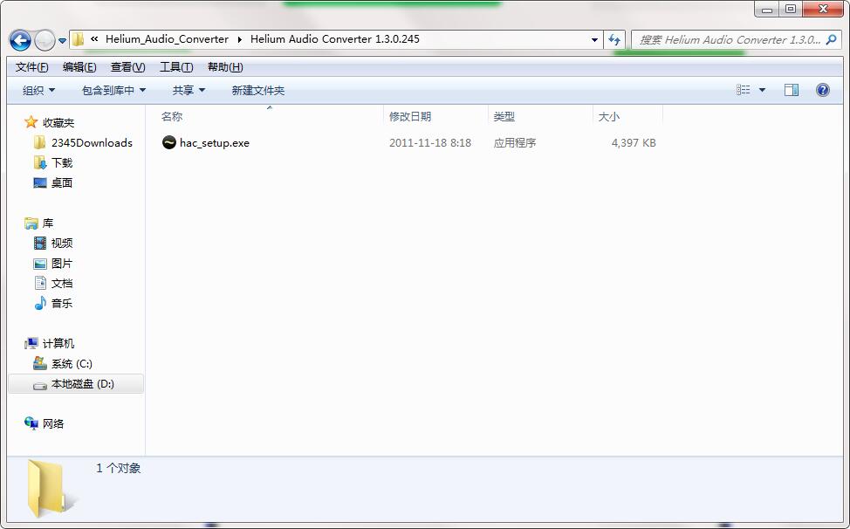Open 本地磁盘 (D:) drive

coord(82,384)
